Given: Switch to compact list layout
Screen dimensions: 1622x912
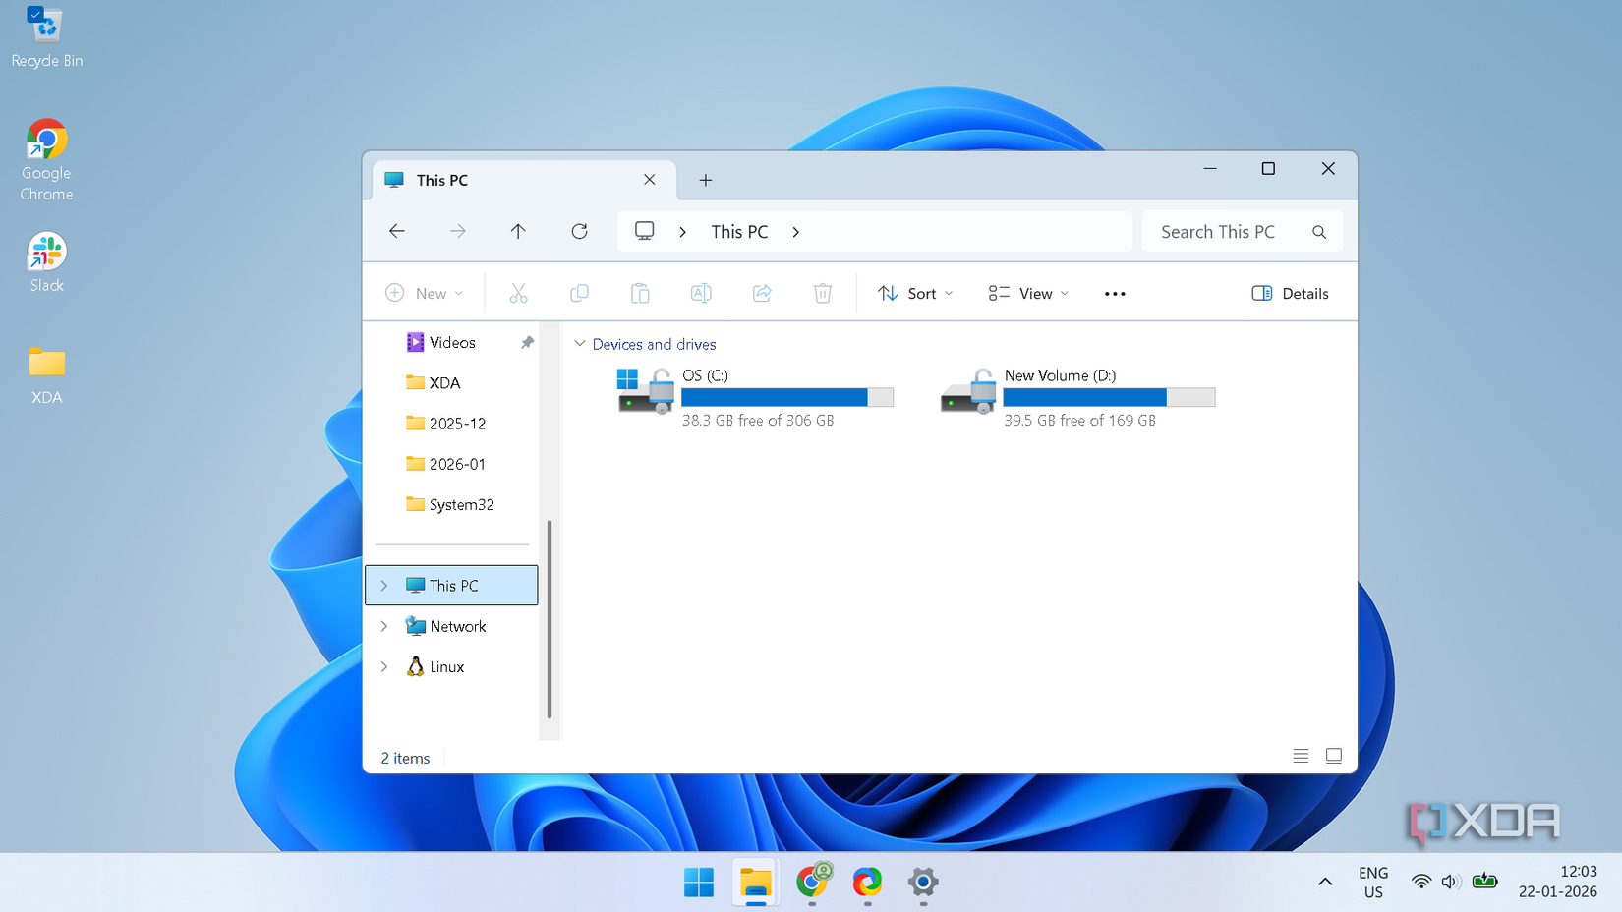Looking at the screenshot, I should tap(1301, 756).
